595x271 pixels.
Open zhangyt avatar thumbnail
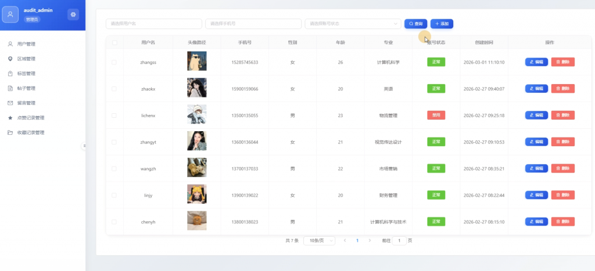[x=196, y=141]
